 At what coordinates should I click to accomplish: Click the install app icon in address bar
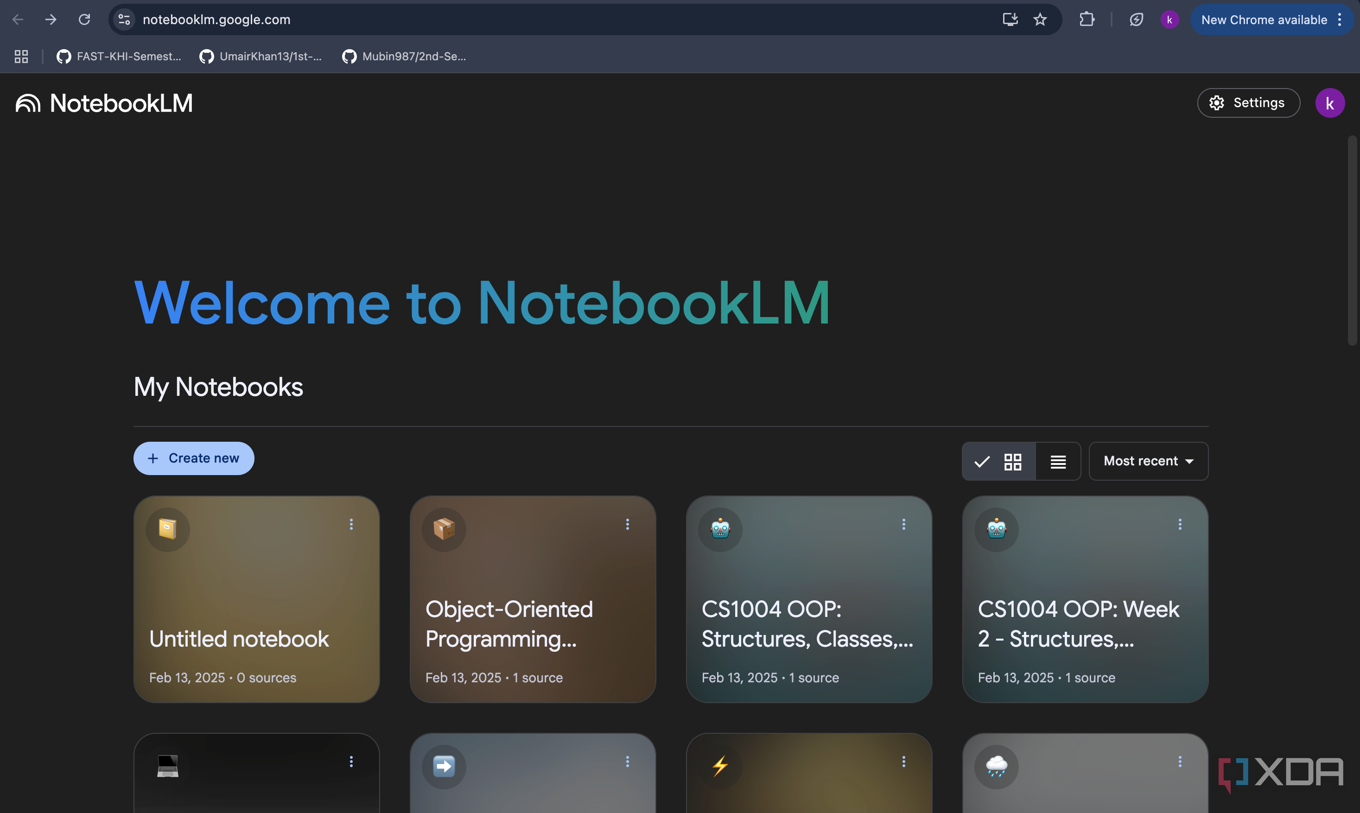(x=1010, y=20)
